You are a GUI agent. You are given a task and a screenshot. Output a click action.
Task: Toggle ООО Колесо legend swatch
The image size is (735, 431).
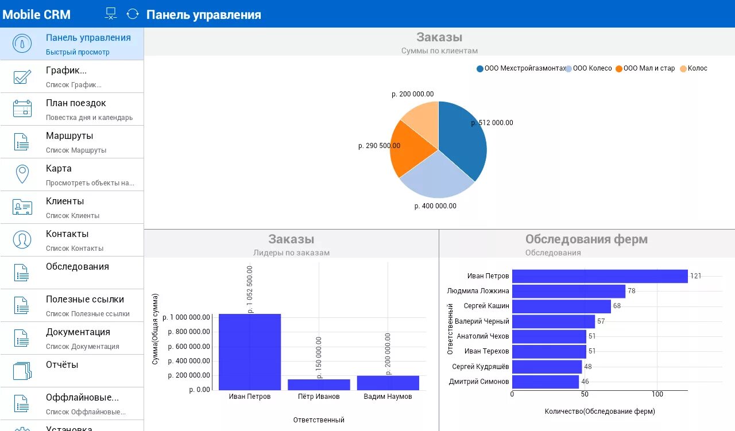coord(568,69)
